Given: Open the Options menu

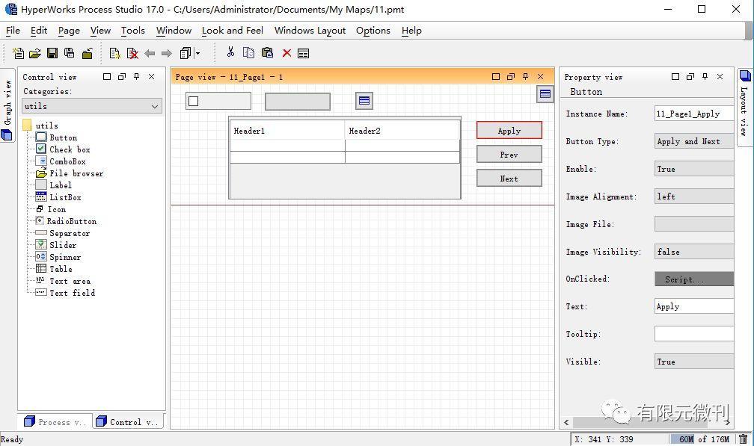Looking at the screenshot, I should 373,30.
